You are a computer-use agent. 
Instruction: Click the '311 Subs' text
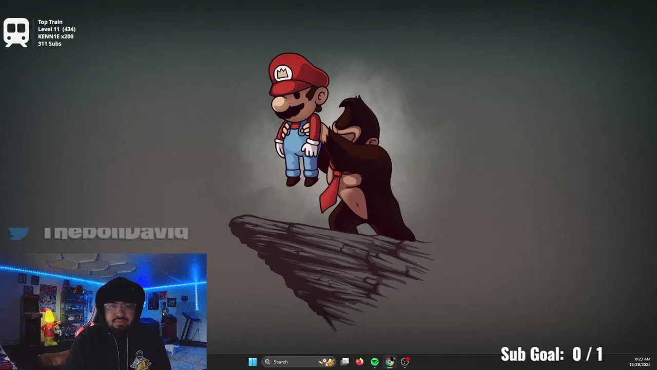click(49, 44)
